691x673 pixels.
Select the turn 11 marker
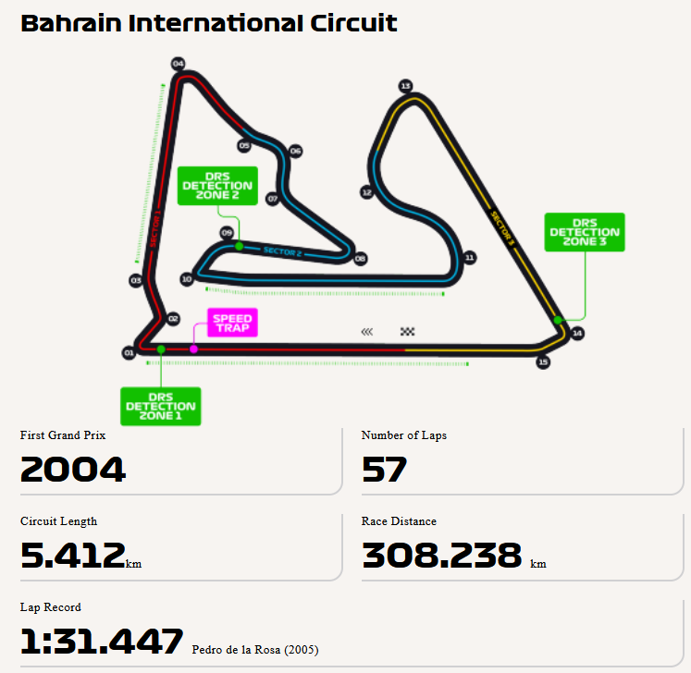tap(470, 258)
